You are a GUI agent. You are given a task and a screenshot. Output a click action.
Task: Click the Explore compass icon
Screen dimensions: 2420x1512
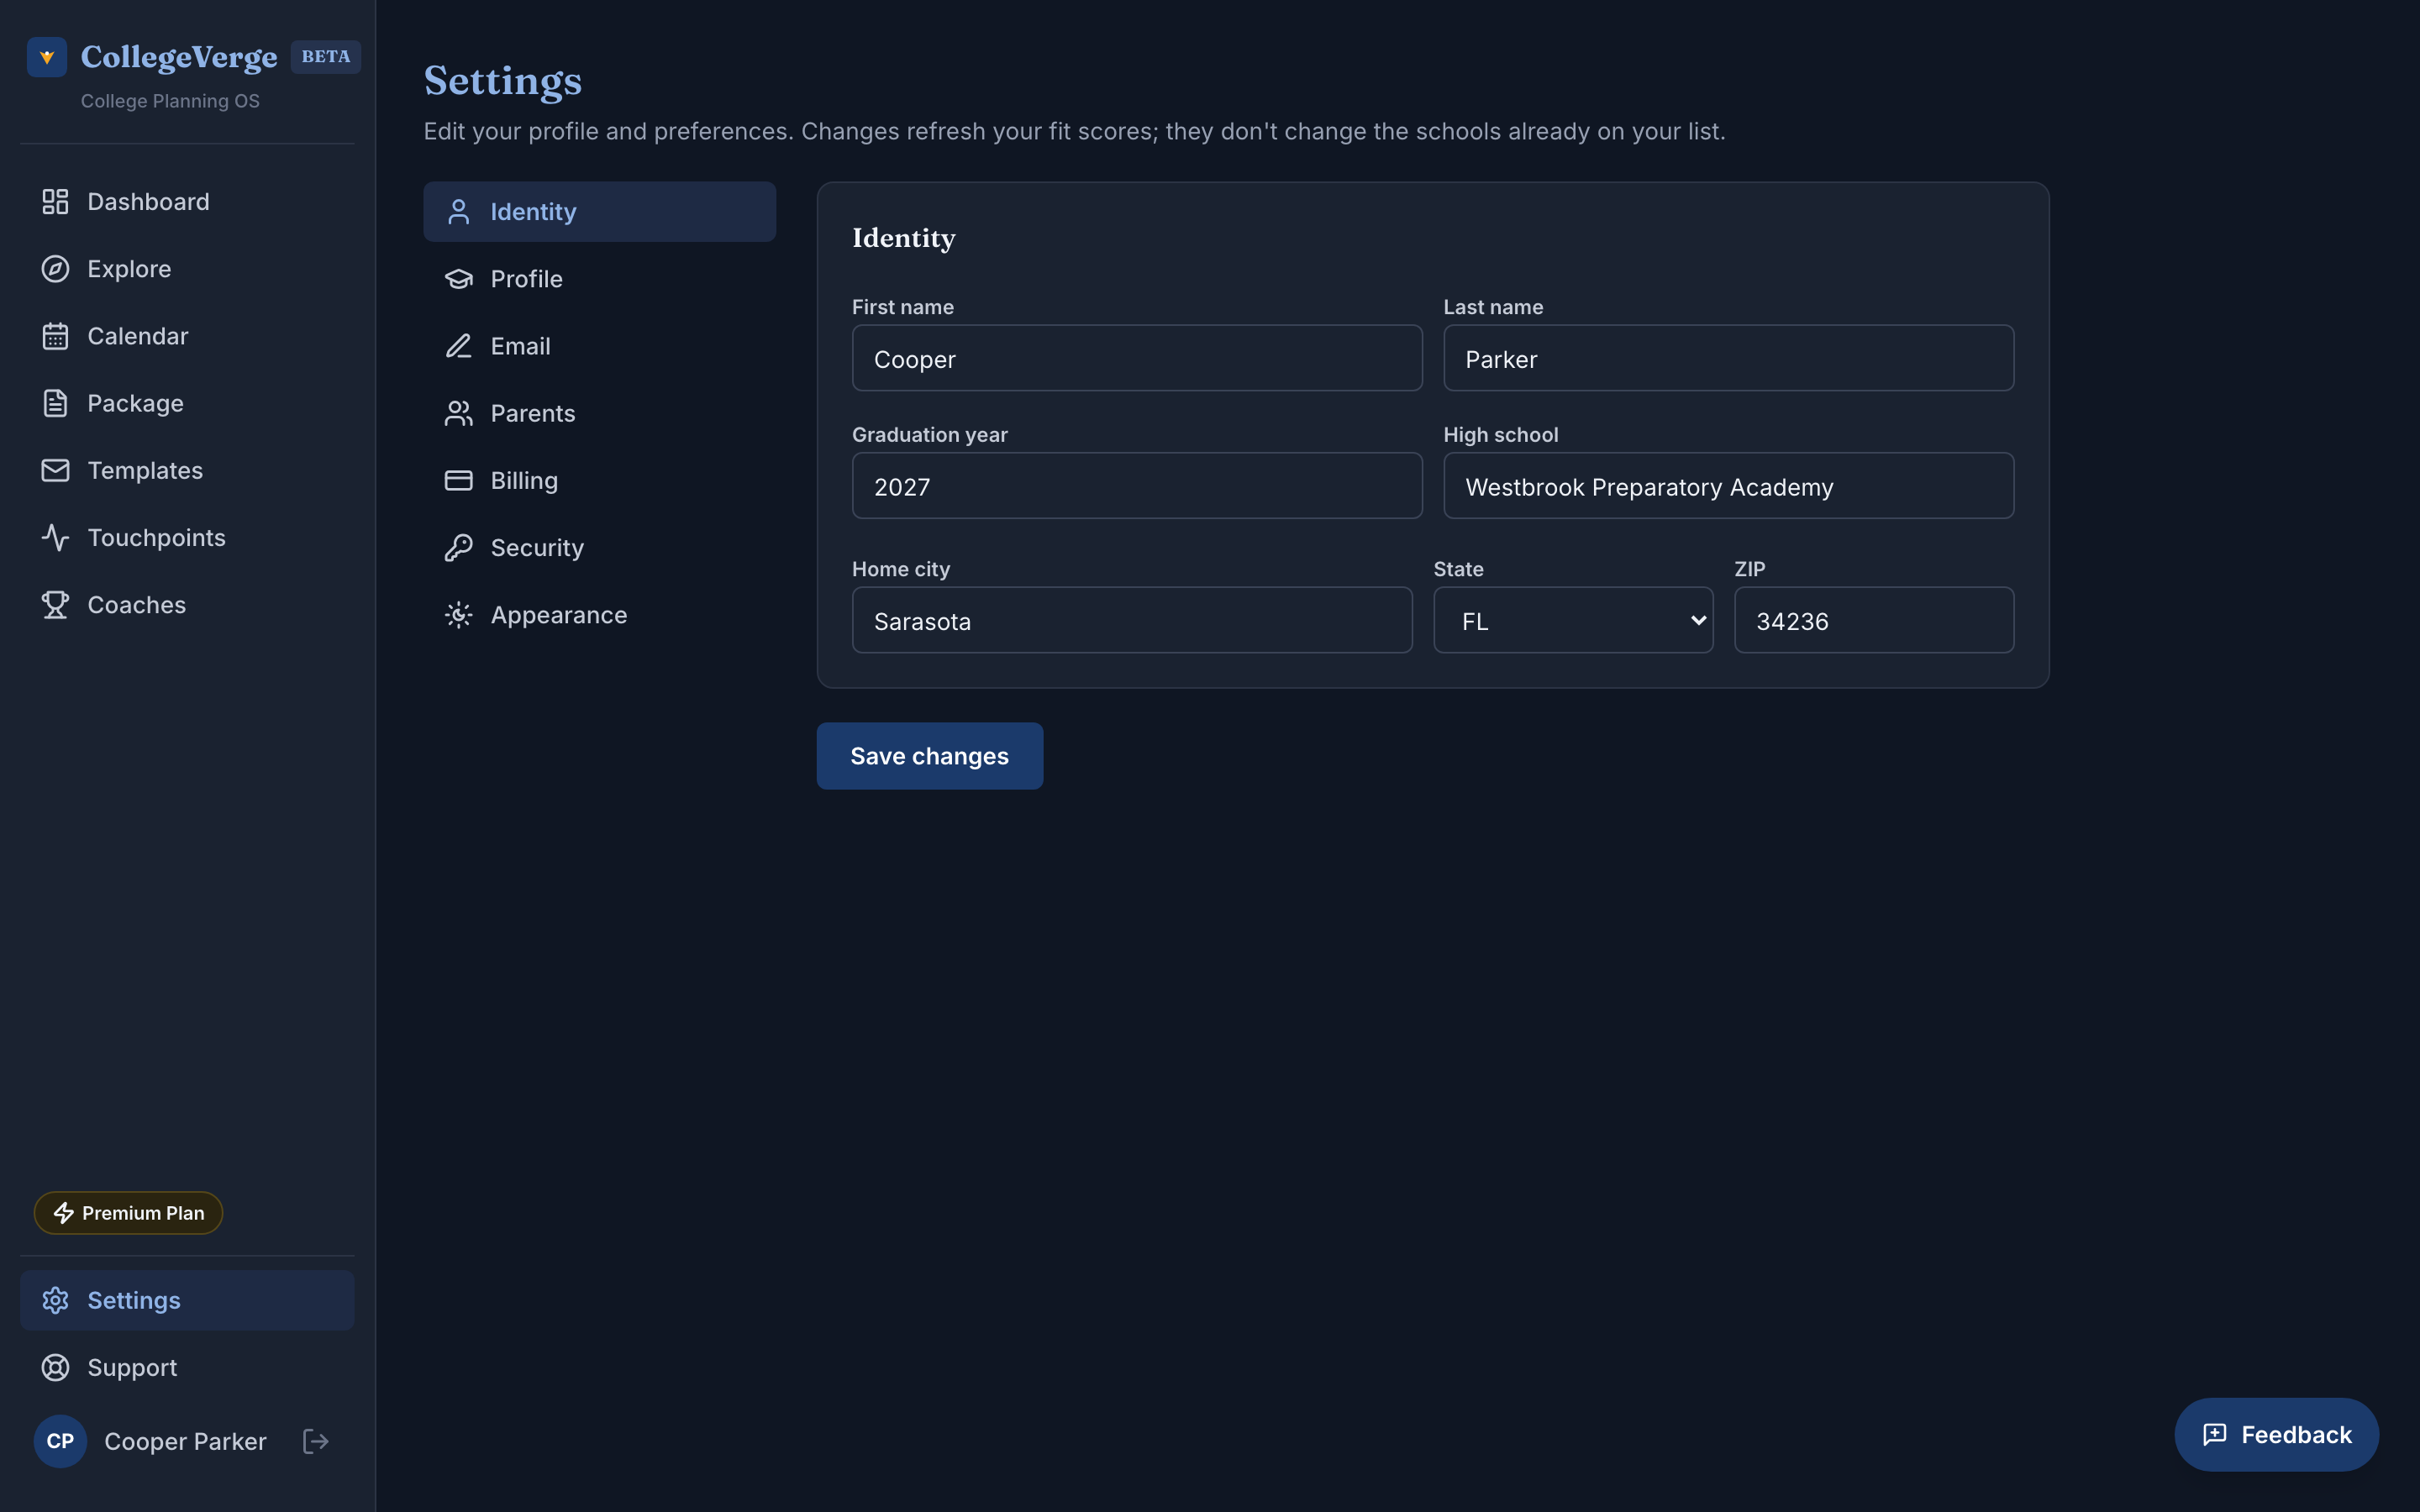point(55,269)
